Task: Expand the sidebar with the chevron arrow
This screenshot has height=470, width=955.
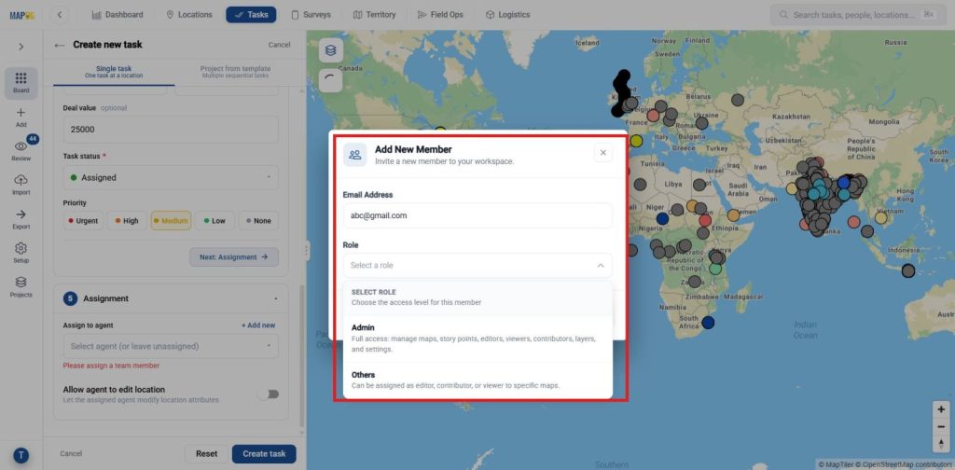Action: coord(21,47)
